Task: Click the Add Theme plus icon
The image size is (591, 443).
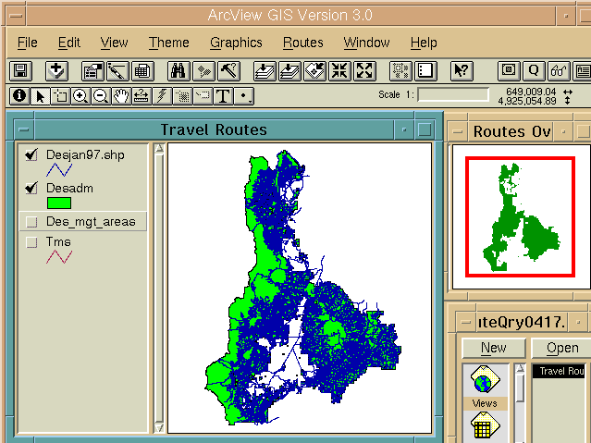Action: tap(56, 70)
